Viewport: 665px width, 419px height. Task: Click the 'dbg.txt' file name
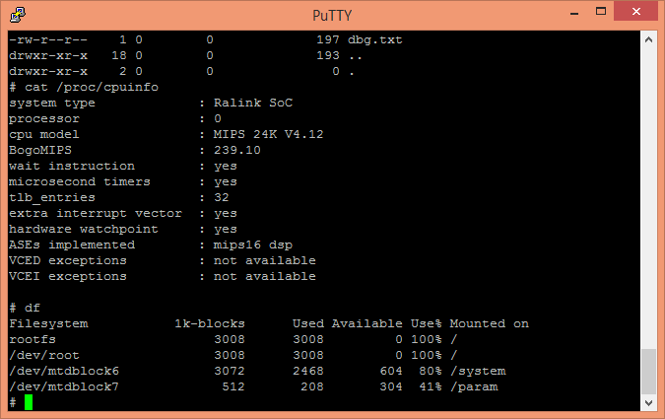[x=375, y=39]
